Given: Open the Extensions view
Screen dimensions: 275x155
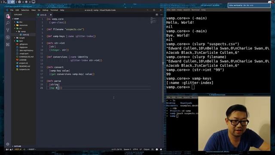Looking at the screenshot, I should point(8,44).
